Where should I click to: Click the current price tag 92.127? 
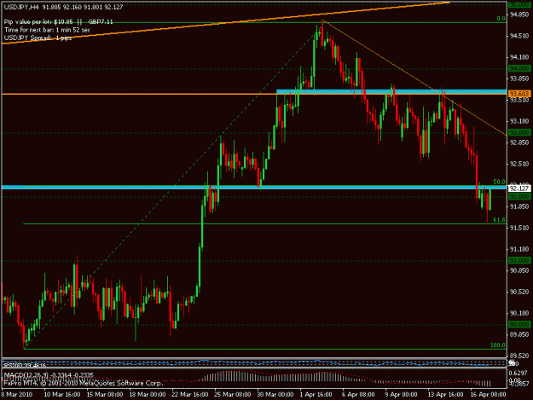click(519, 188)
